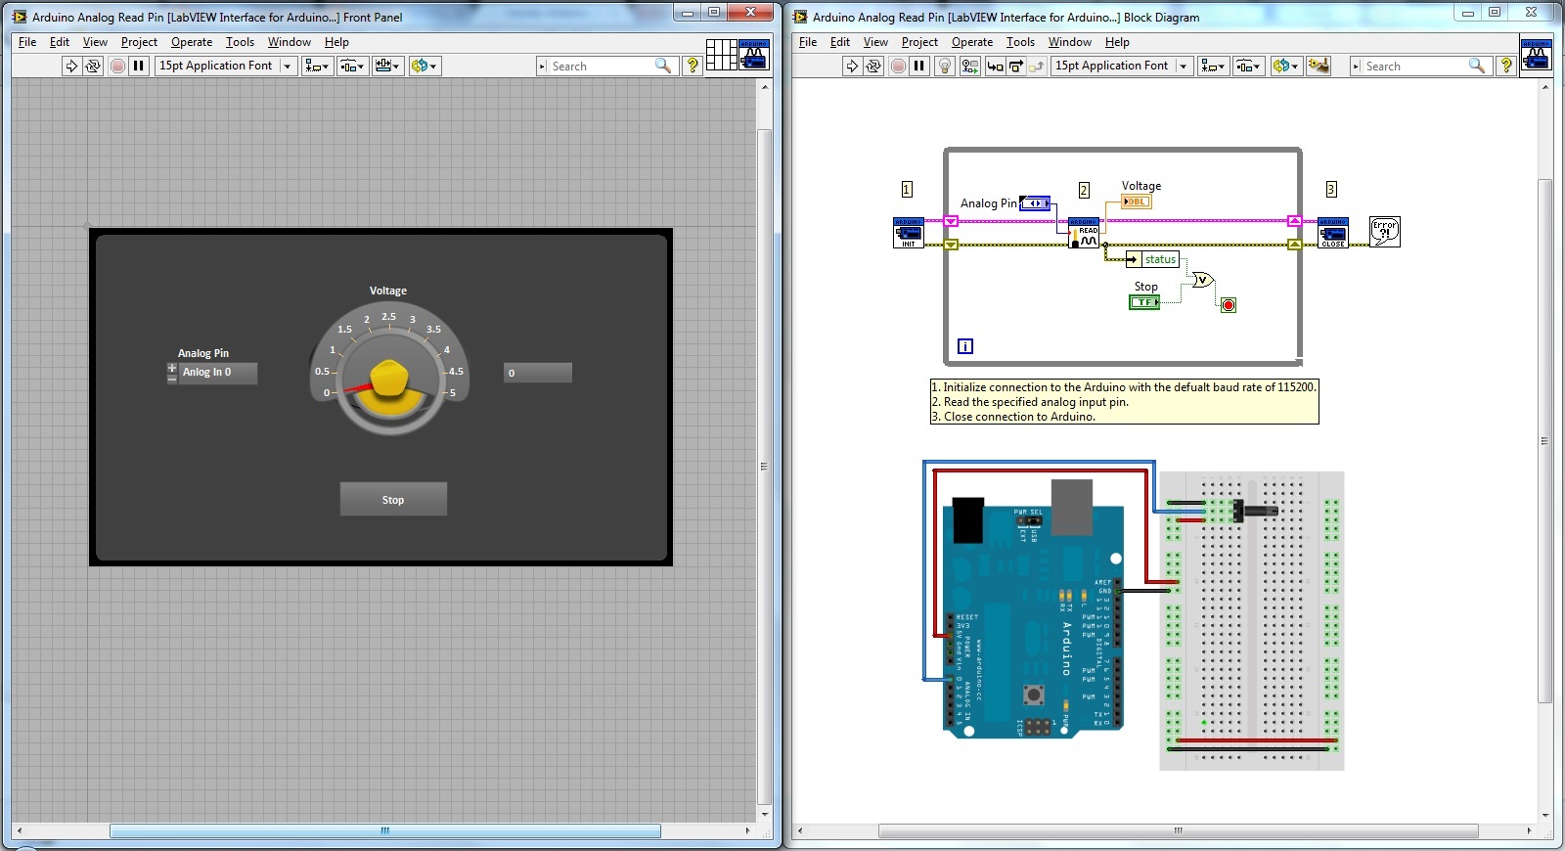Click Block Diagram Search field
1565x851 pixels.
click(1420, 66)
